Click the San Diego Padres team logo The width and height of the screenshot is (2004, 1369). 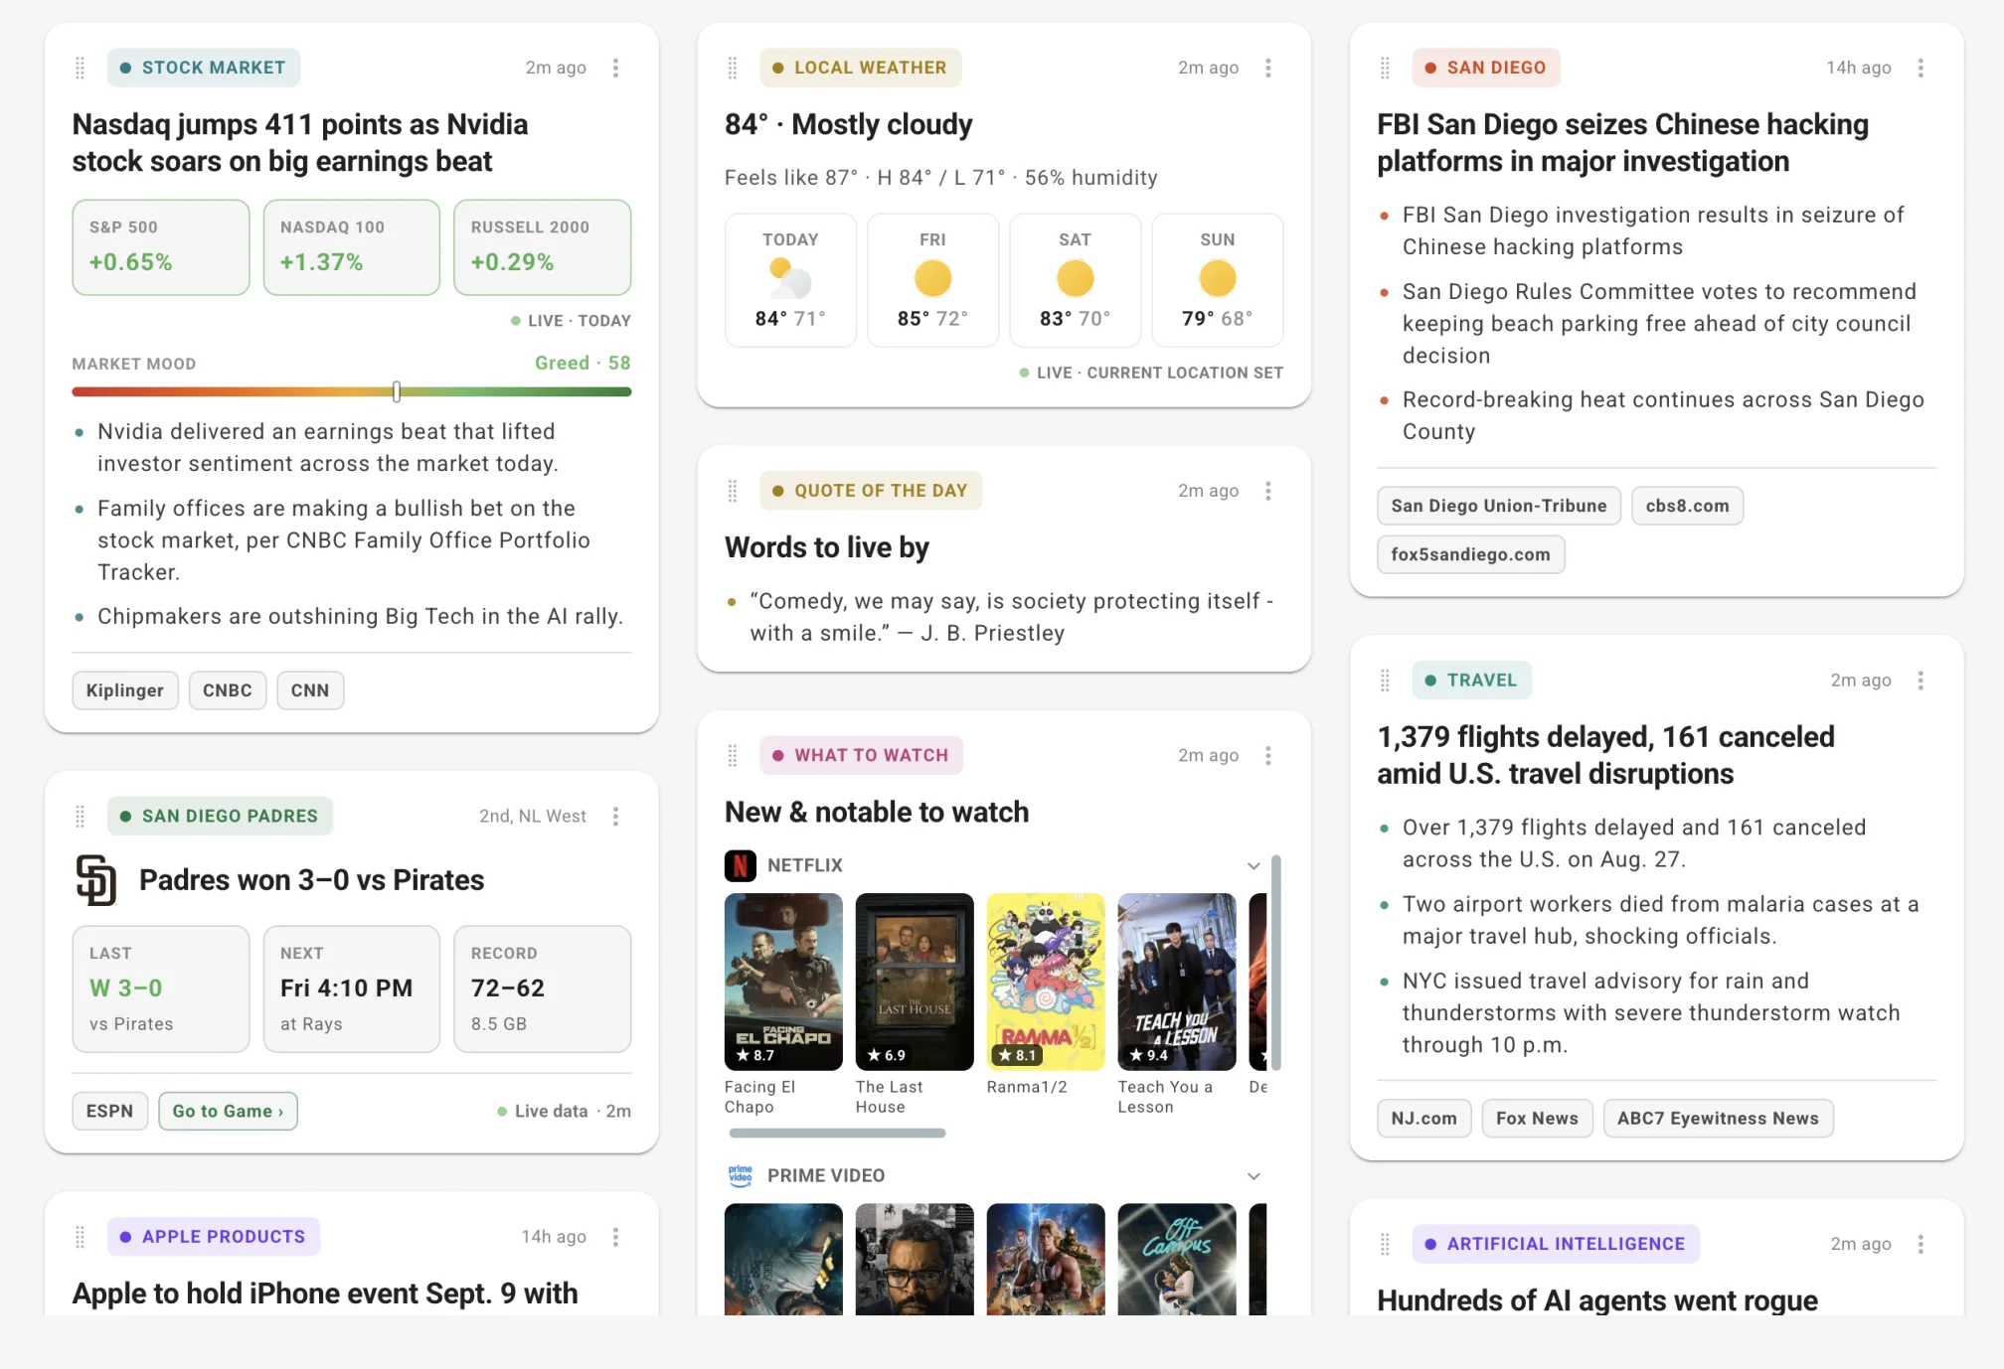(96, 880)
